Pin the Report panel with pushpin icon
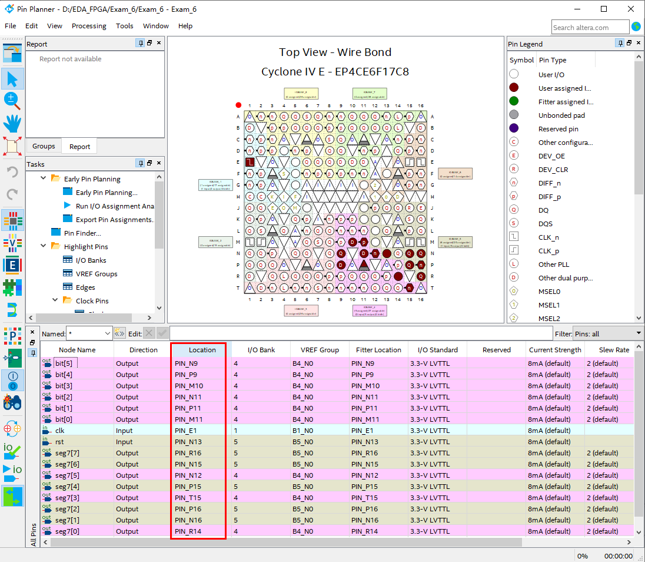This screenshot has height=562, width=645. point(141,43)
